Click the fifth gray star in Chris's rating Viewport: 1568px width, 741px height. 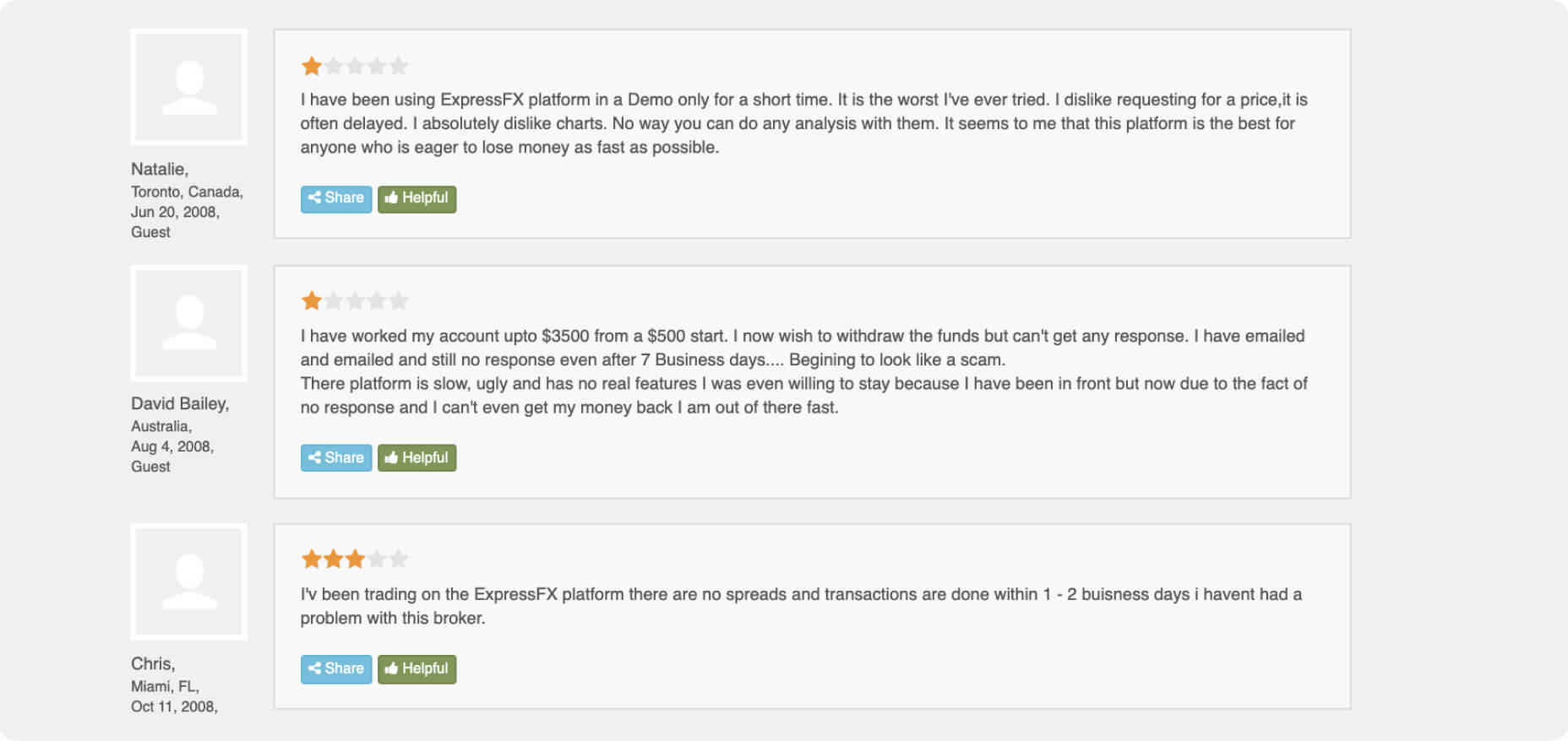pos(399,559)
